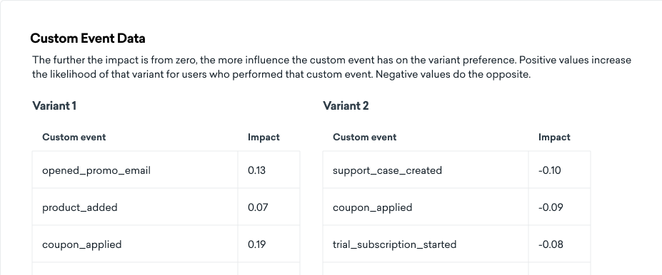
Task: Click the Custom Event Data heading
Action: (x=88, y=38)
